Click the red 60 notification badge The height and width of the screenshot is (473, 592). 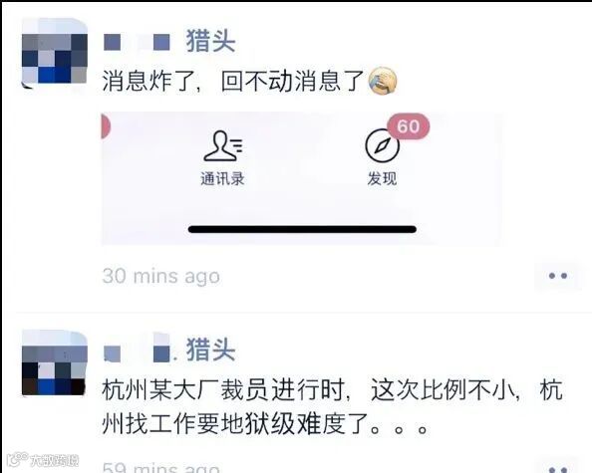pyautogui.click(x=409, y=126)
